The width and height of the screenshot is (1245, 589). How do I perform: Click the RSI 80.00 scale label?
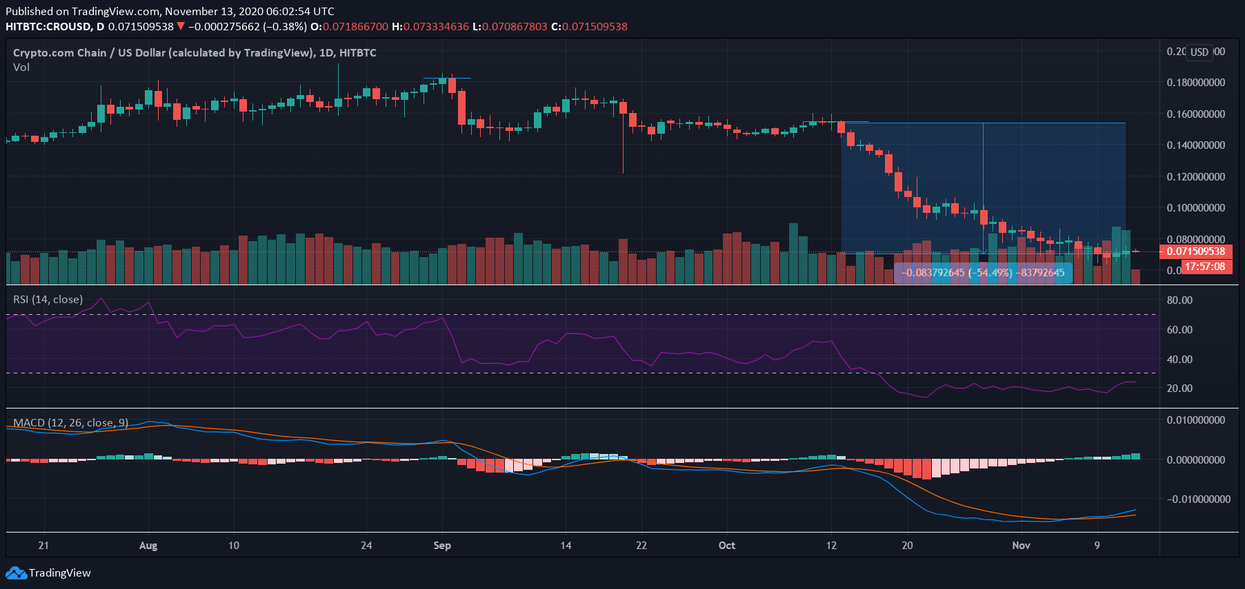[x=1179, y=300]
